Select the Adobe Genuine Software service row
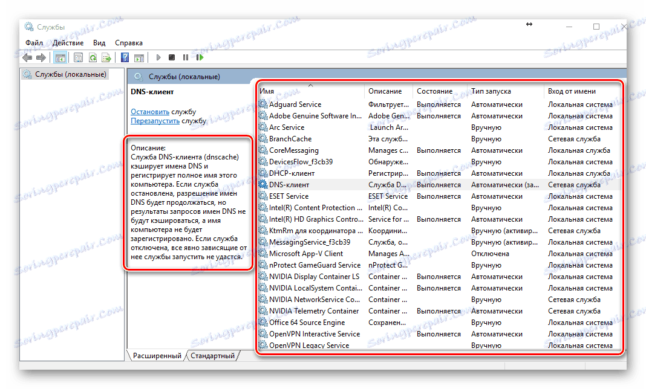The height and width of the screenshot is (389, 646). [x=439, y=115]
